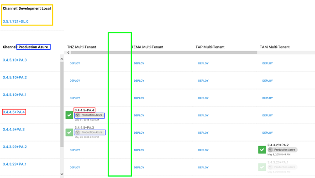
Task: Deploy 3.4.3.29+PA.1 to TNZ Multi-Tenant
Action: (75, 168)
